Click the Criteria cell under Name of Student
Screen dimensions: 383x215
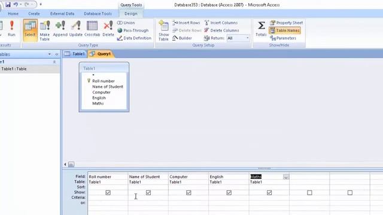[148, 198]
